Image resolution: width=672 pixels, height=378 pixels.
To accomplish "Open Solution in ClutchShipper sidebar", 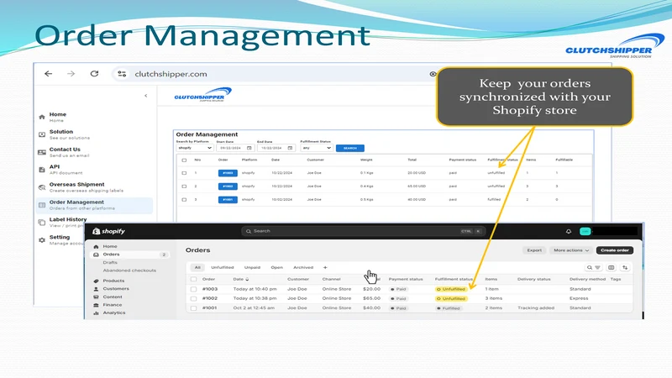I will (x=69, y=134).
